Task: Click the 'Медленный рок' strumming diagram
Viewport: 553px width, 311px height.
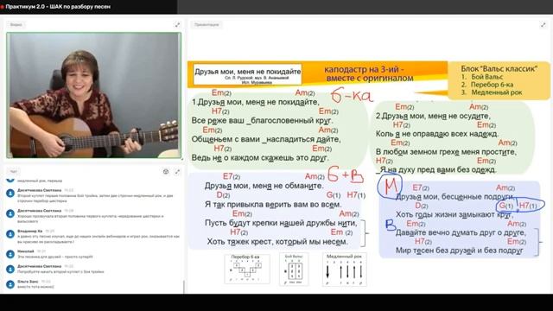Action: [x=344, y=270]
